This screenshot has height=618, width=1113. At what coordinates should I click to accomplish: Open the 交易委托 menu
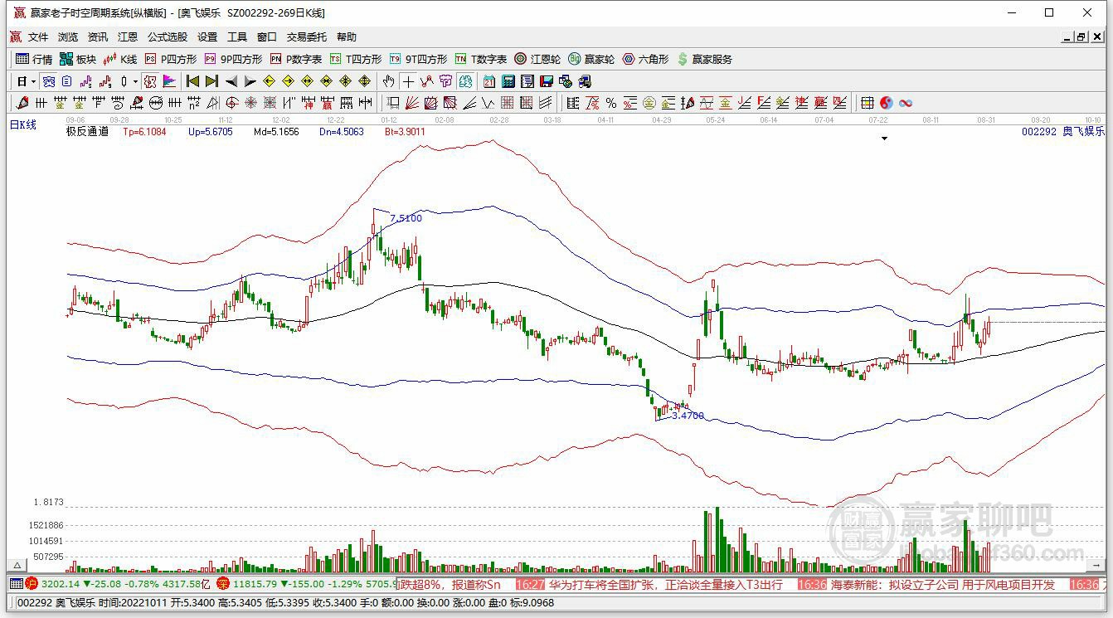point(307,36)
